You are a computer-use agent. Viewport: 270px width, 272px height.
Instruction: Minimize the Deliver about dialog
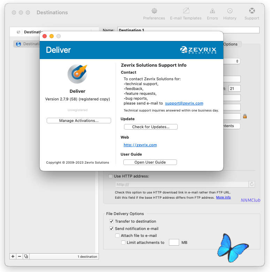point(52,36)
